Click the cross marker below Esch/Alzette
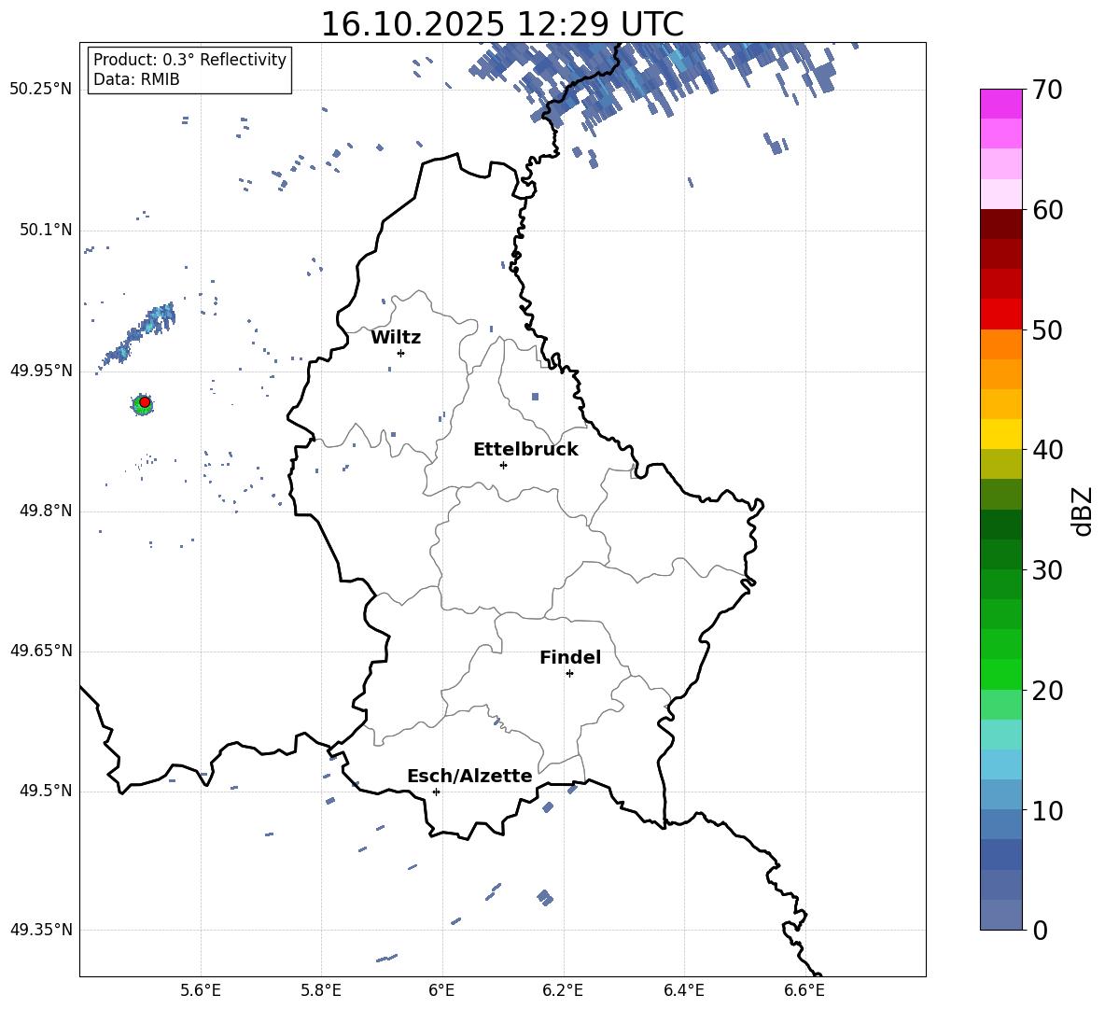Viewport: 1105px width, 1009px height. coord(436,792)
